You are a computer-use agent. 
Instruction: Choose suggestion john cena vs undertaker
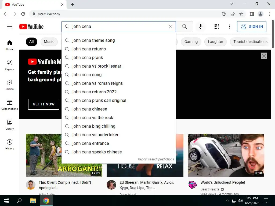(x=118, y=135)
